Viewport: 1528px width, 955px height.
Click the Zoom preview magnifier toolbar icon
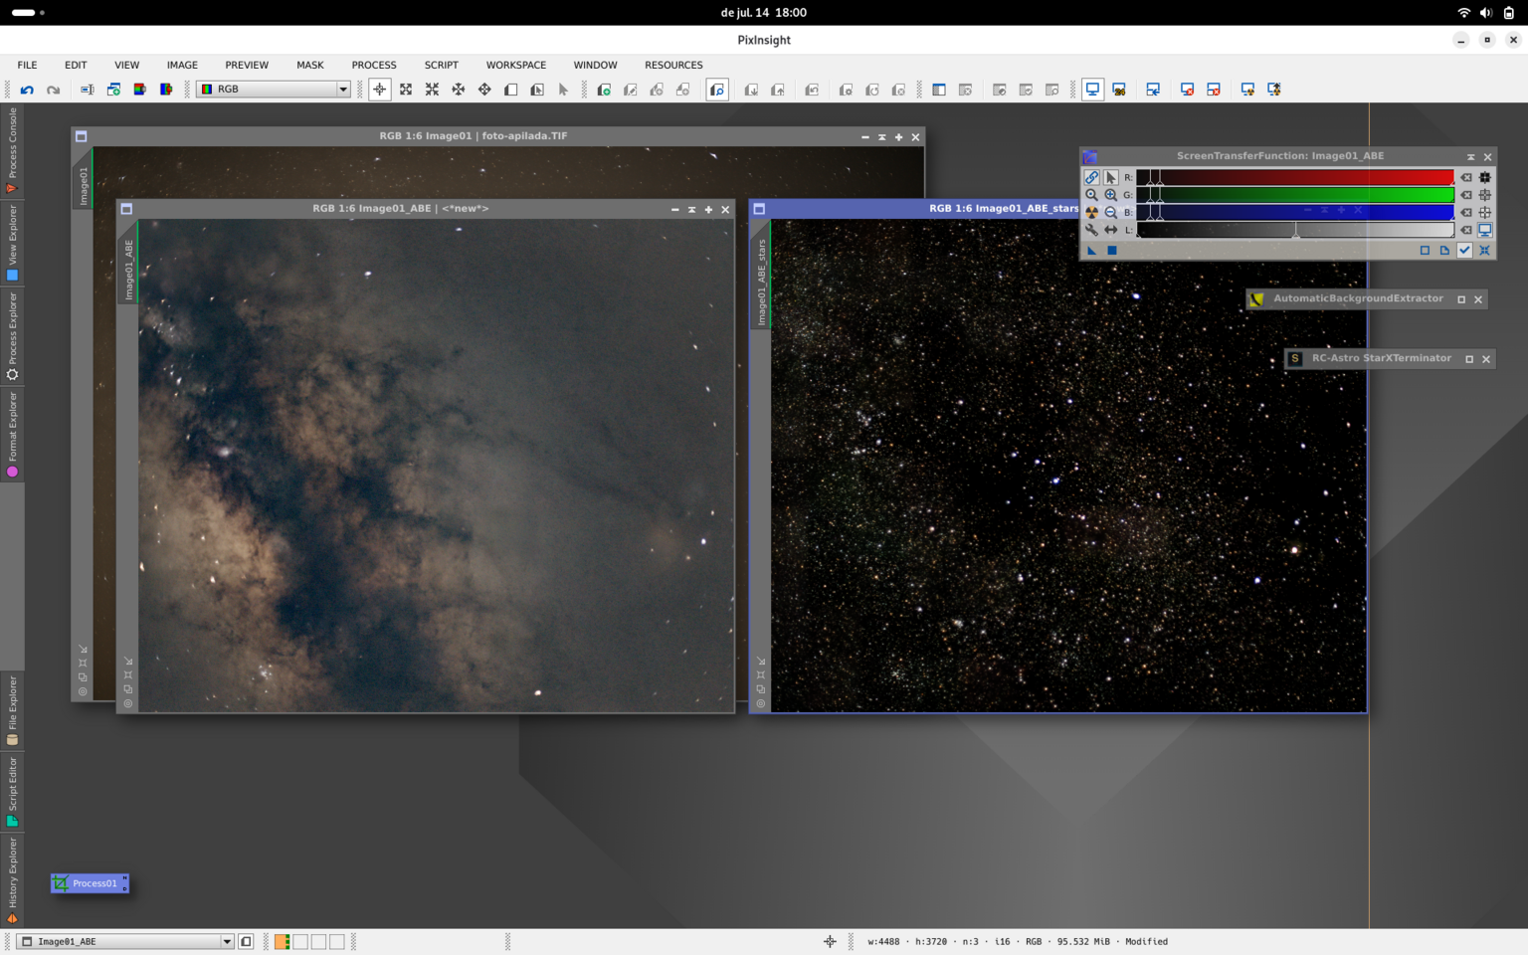coord(717,90)
